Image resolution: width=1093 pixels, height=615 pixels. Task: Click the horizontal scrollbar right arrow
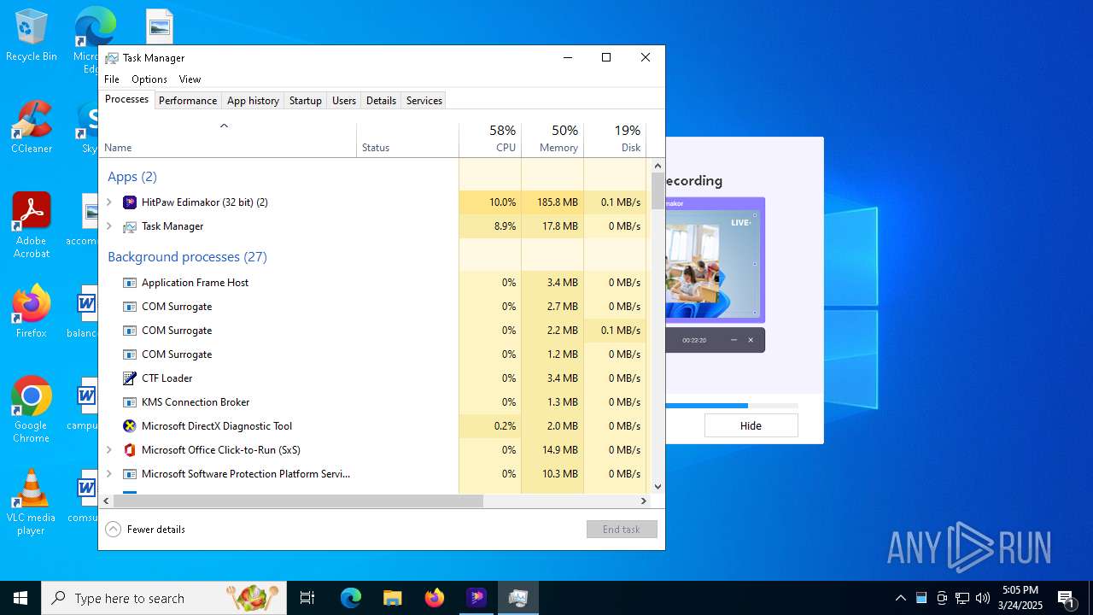click(644, 501)
